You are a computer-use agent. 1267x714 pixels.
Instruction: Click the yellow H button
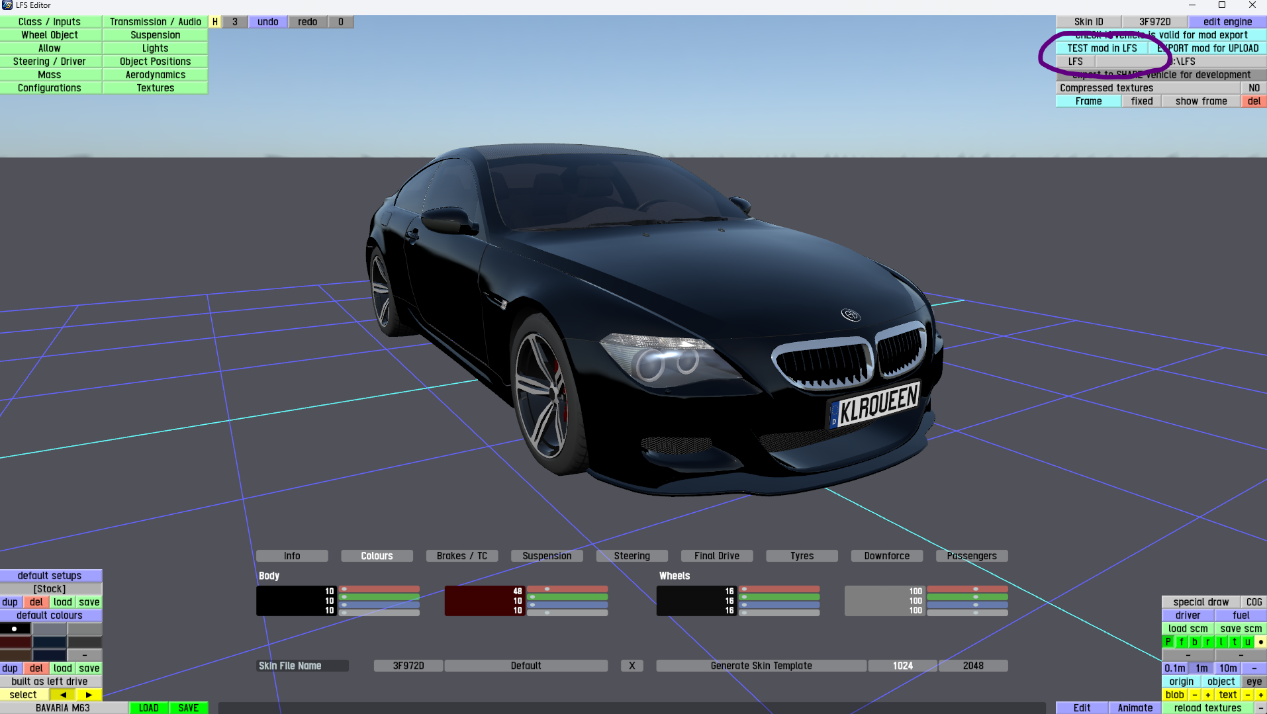pos(215,22)
